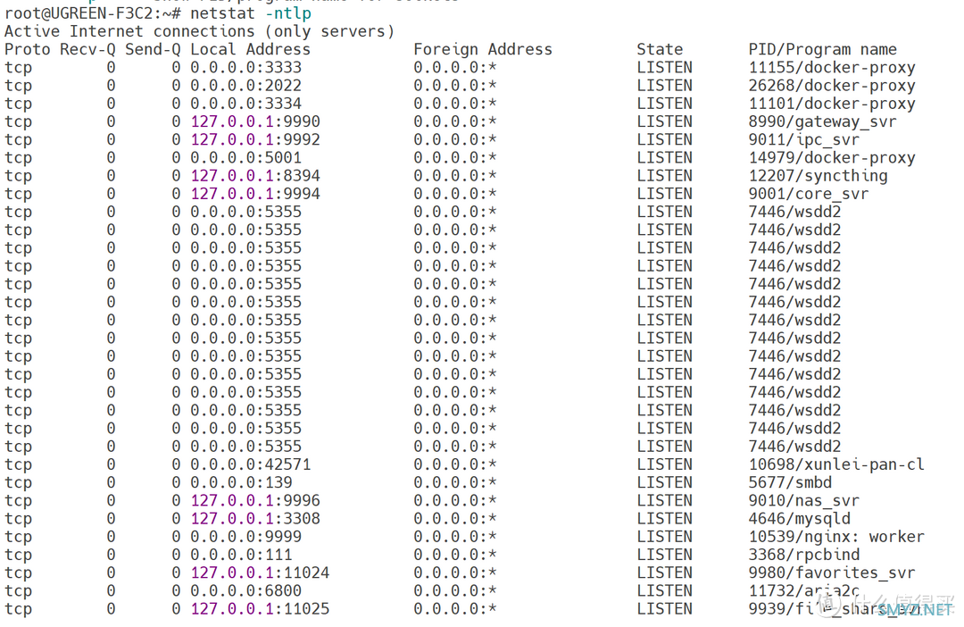Screen dimensions: 964x627
Task: Click program 9011/ipc_svr
Action: click(804, 139)
